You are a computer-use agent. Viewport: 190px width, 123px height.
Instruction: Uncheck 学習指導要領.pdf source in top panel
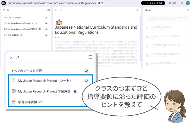pyautogui.click(x=46, y=35)
